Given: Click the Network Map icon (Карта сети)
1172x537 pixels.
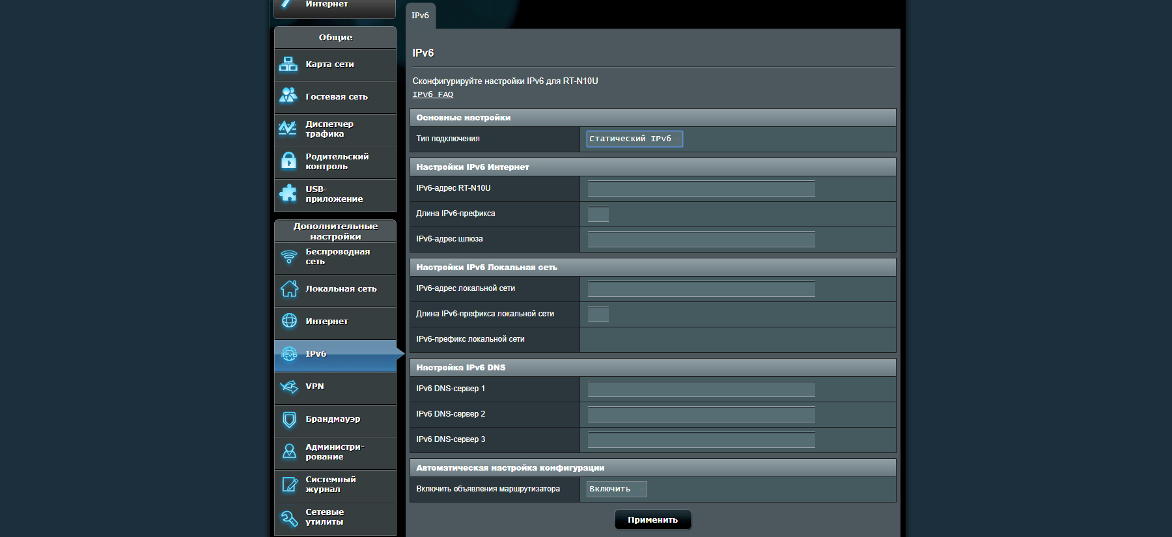Looking at the screenshot, I should coord(288,64).
